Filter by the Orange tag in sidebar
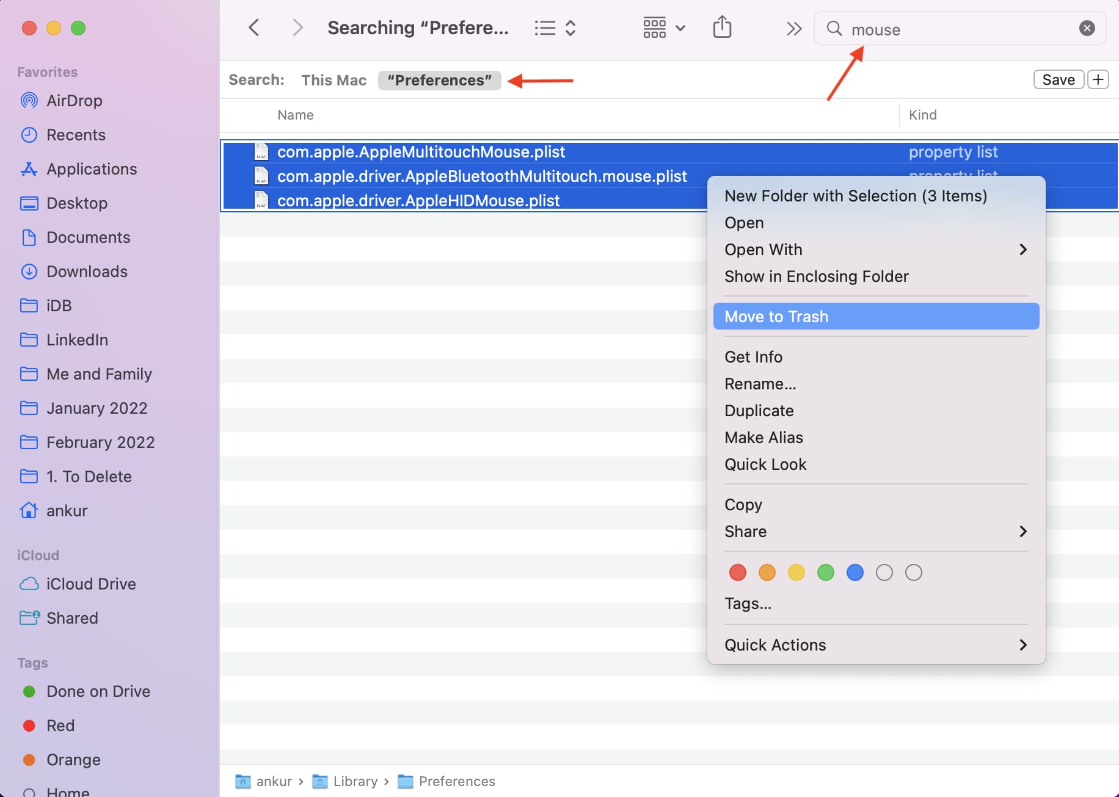This screenshot has height=797, width=1119. (61, 760)
